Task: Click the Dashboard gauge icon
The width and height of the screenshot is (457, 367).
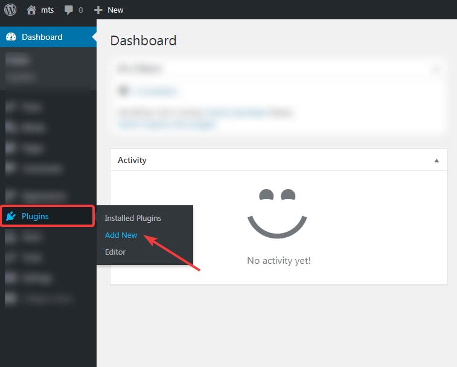Action: coord(11,37)
